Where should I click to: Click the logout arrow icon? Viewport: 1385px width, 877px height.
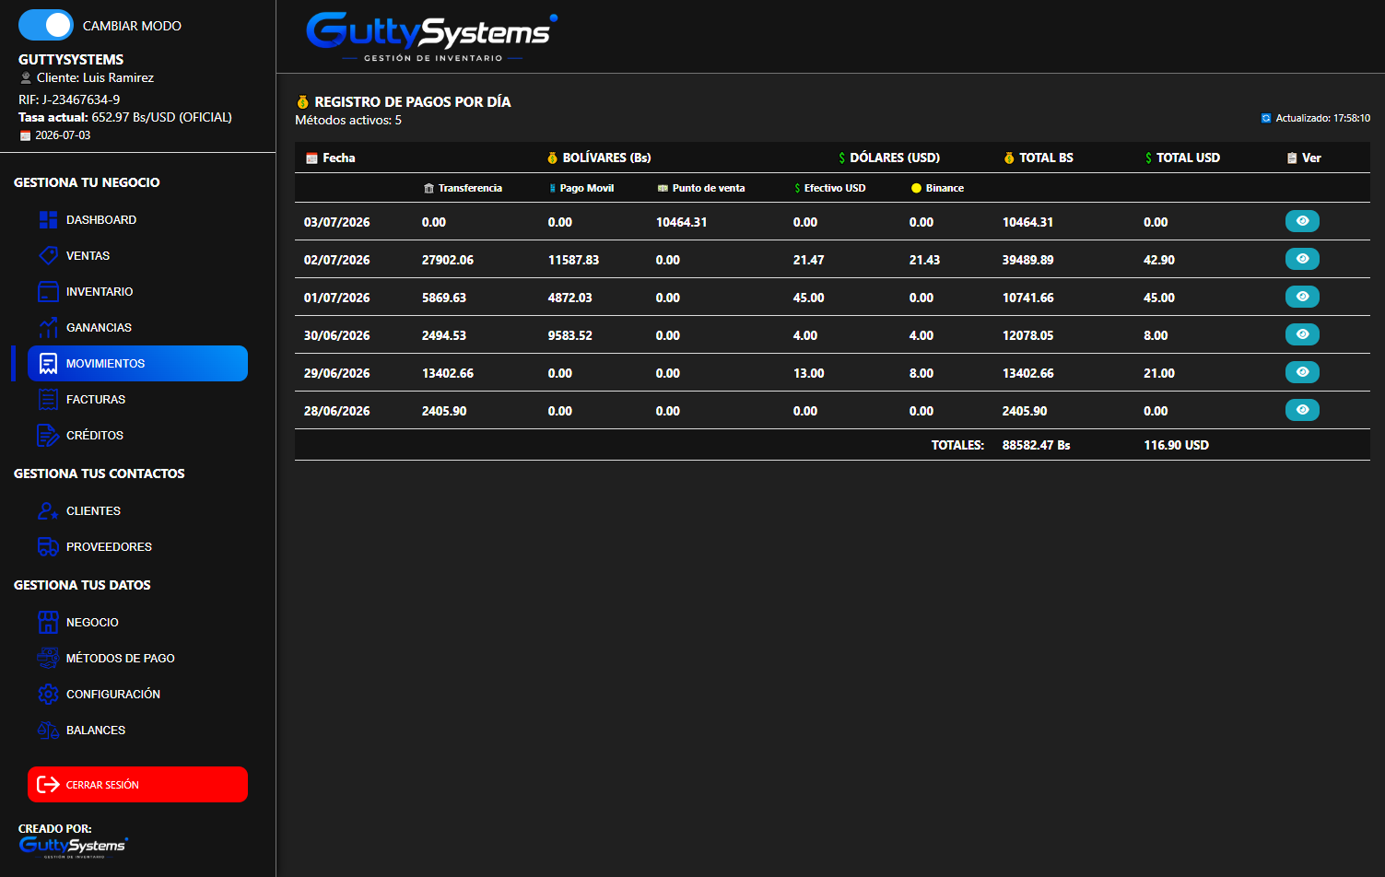tap(48, 784)
